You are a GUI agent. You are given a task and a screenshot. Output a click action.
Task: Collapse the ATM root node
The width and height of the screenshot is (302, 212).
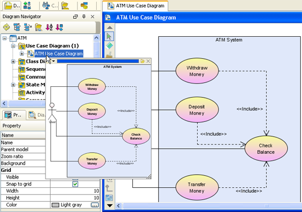(4, 38)
